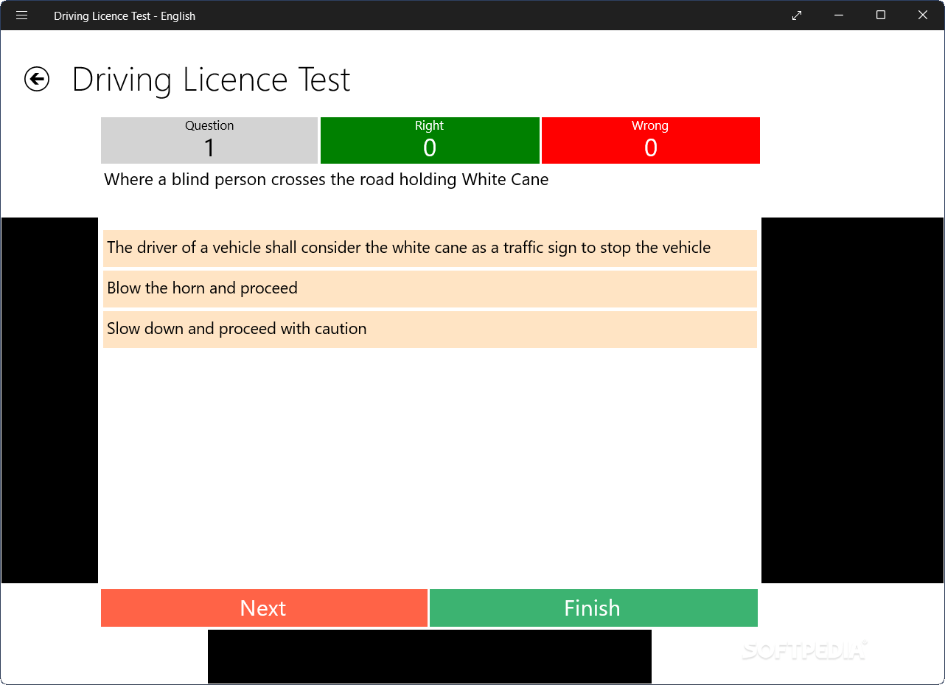Click the green Right score box

pyautogui.click(x=430, y=140)
